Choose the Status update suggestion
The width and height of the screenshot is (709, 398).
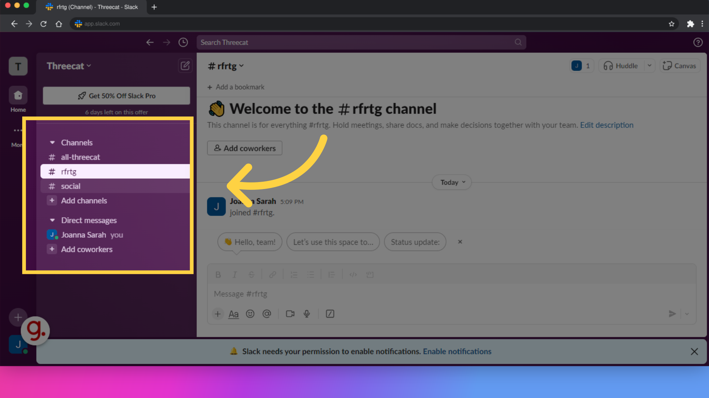(x=415, y=242)
